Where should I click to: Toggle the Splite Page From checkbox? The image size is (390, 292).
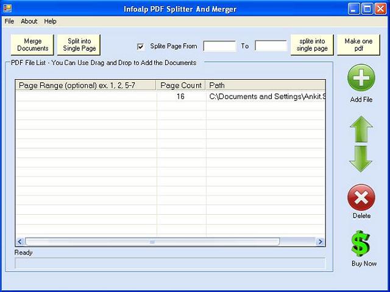click(141, 46)
